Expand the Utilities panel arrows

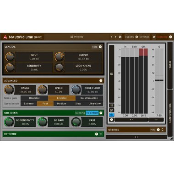pos(163,130)
